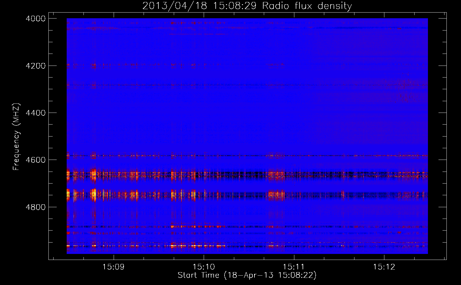Click the 4600 frequency tick label
This screenshot has width=461, height=285.
36,160
